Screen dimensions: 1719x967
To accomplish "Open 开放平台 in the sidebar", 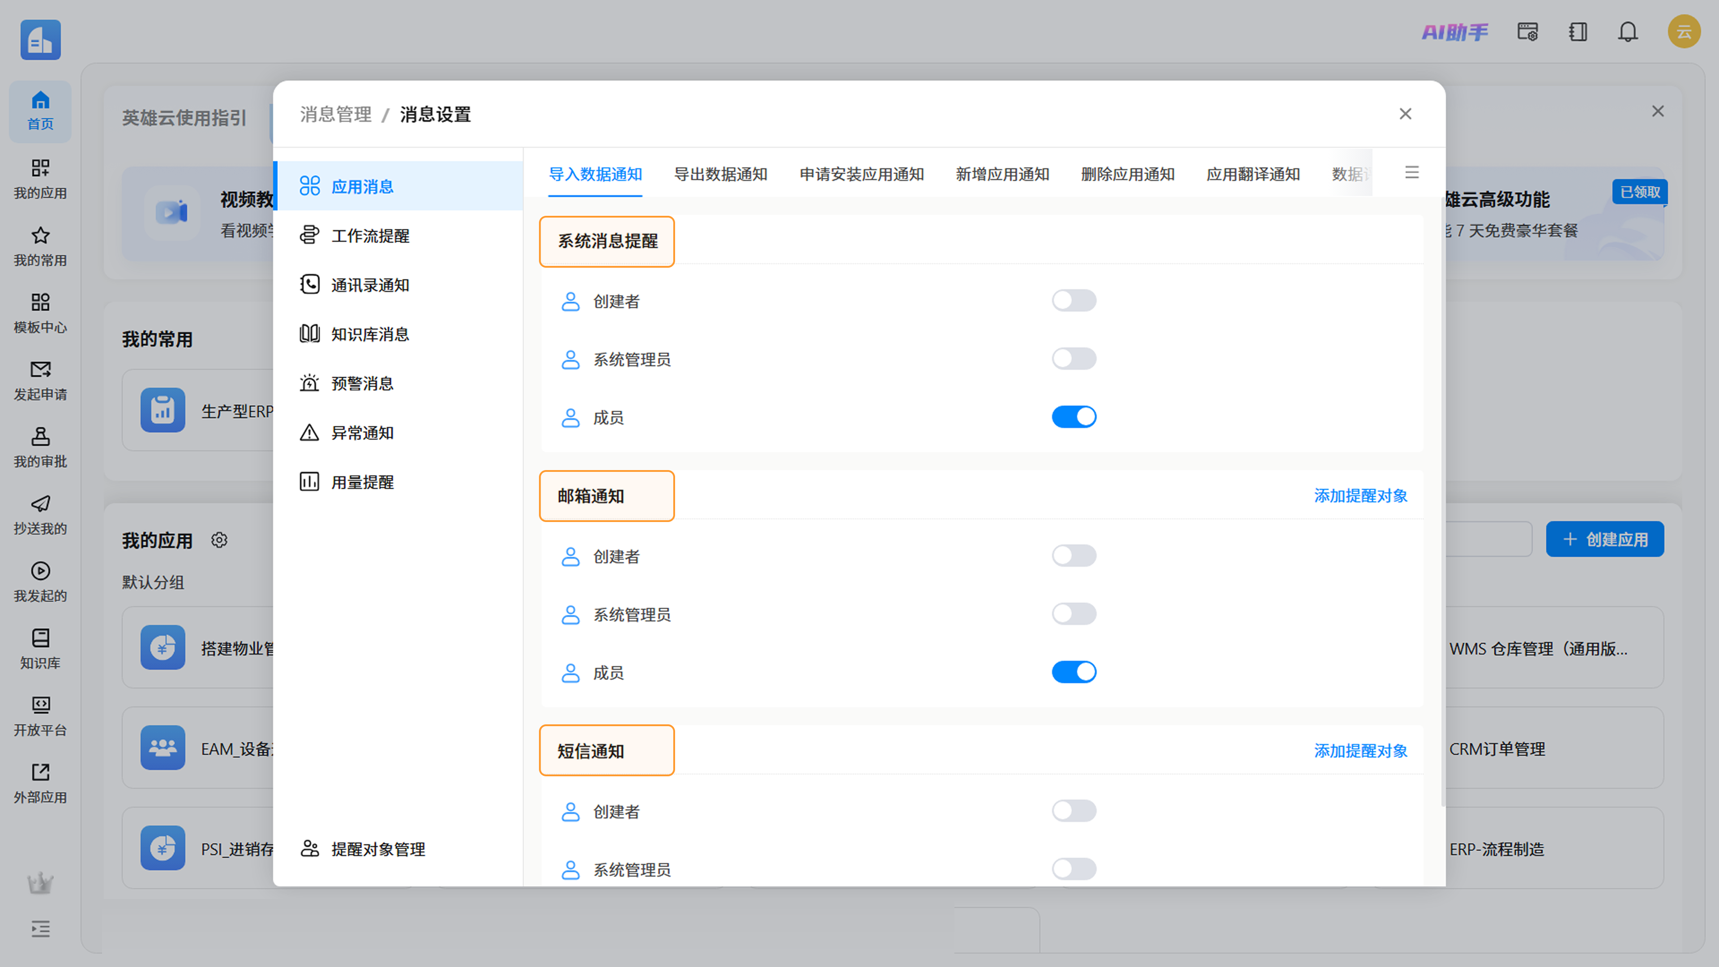I will [x=40, y=716].
